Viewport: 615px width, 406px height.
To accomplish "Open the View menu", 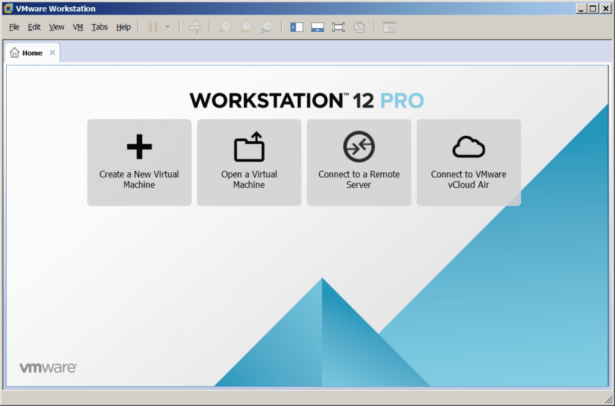I will (x=56, y=27).
